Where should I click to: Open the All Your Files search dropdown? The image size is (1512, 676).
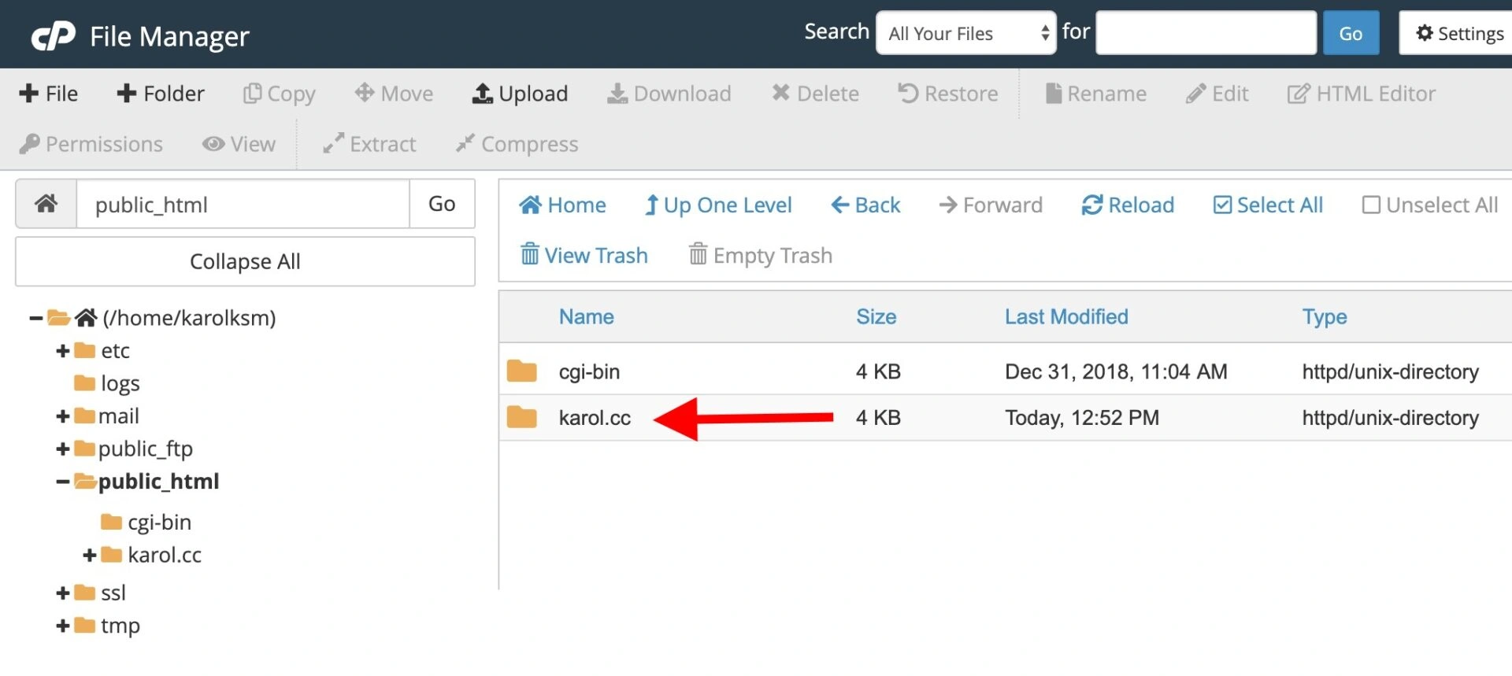point(965,33)
